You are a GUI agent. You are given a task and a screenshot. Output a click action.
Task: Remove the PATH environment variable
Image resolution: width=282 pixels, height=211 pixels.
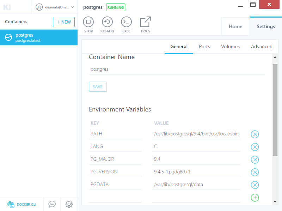[x=255, y=134]
